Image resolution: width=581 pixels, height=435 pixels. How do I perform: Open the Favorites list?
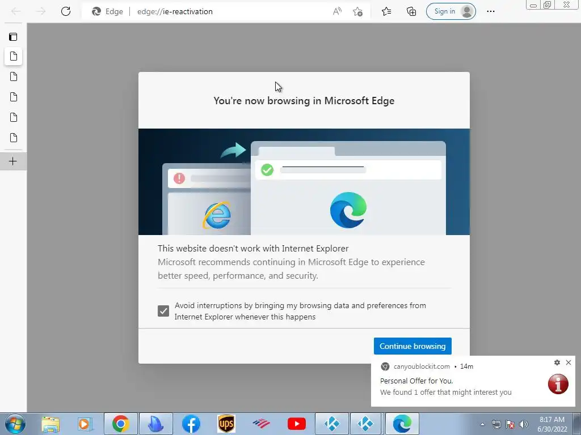click(386, 11)
